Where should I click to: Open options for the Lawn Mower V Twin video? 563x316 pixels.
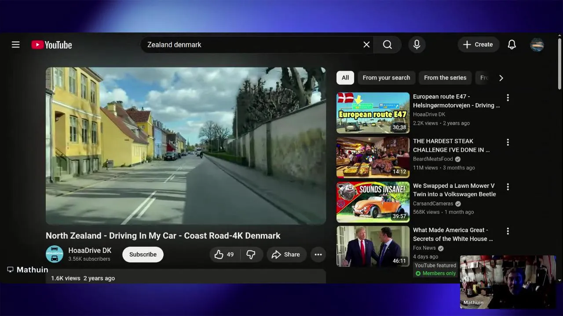508,187
